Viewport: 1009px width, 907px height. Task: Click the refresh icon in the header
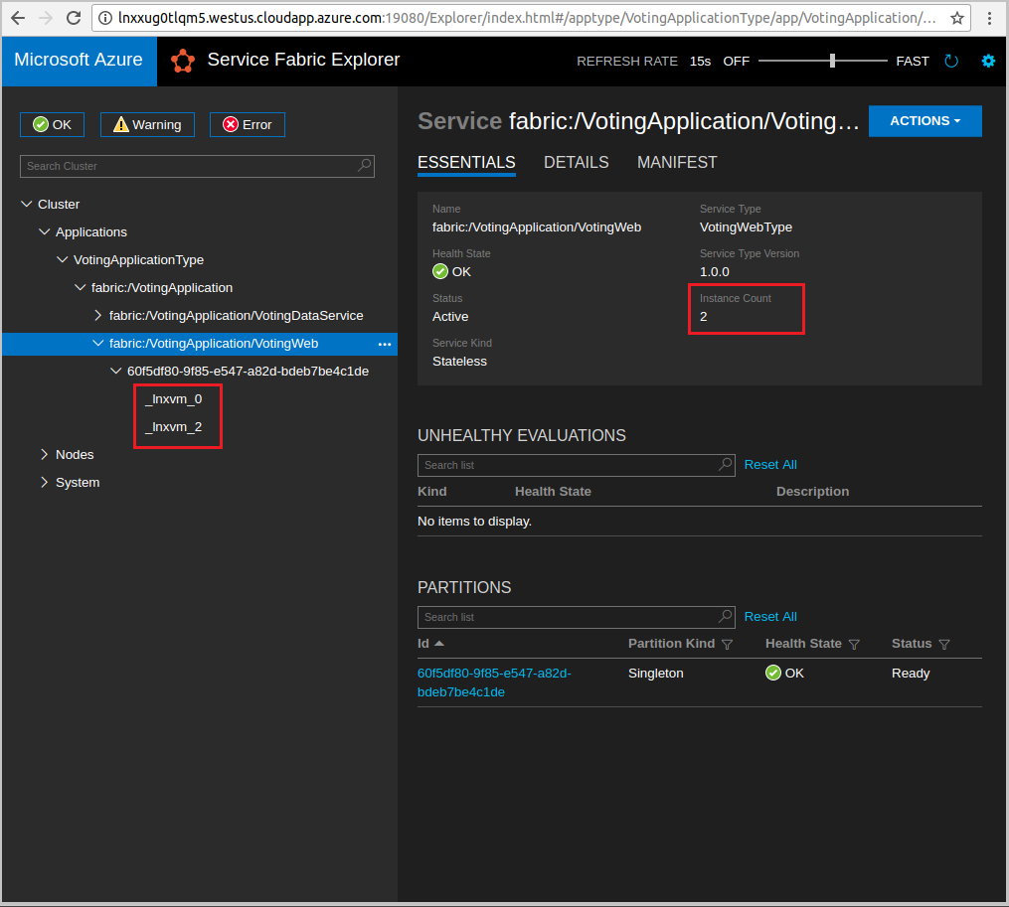click(x=951, y=61)
